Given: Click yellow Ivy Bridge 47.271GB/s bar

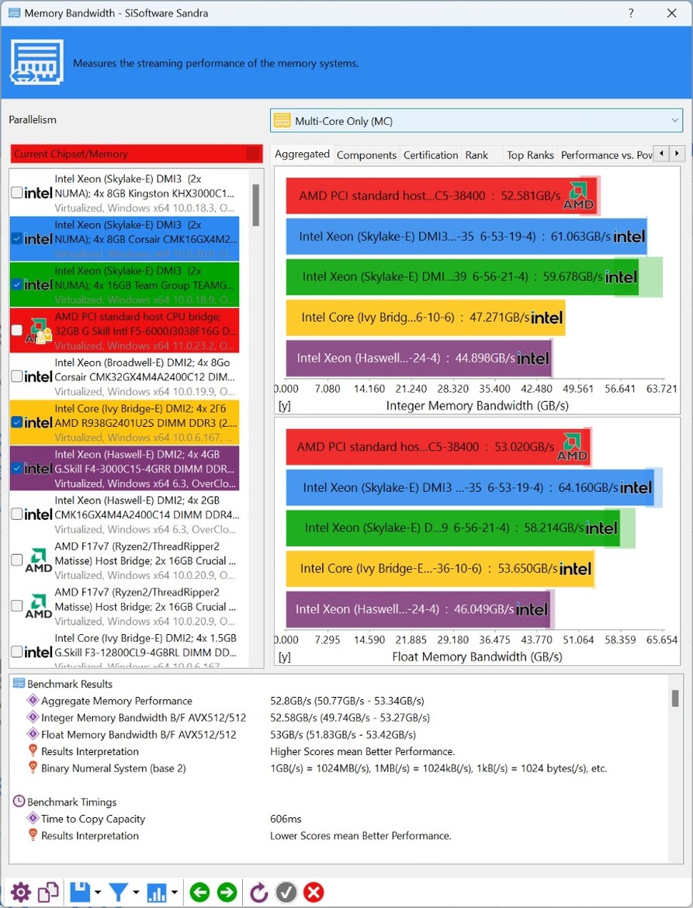Looking at the screenshot, I should [x=425, y=317].
